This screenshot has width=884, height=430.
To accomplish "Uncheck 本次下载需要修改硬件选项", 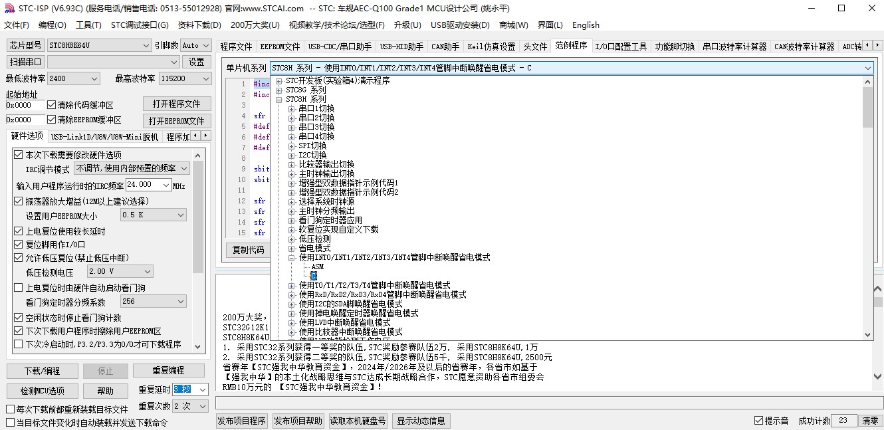I will point(19,154).
